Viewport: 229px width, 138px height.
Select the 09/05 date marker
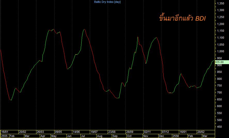pyautogui.click(x=58, y=132)
